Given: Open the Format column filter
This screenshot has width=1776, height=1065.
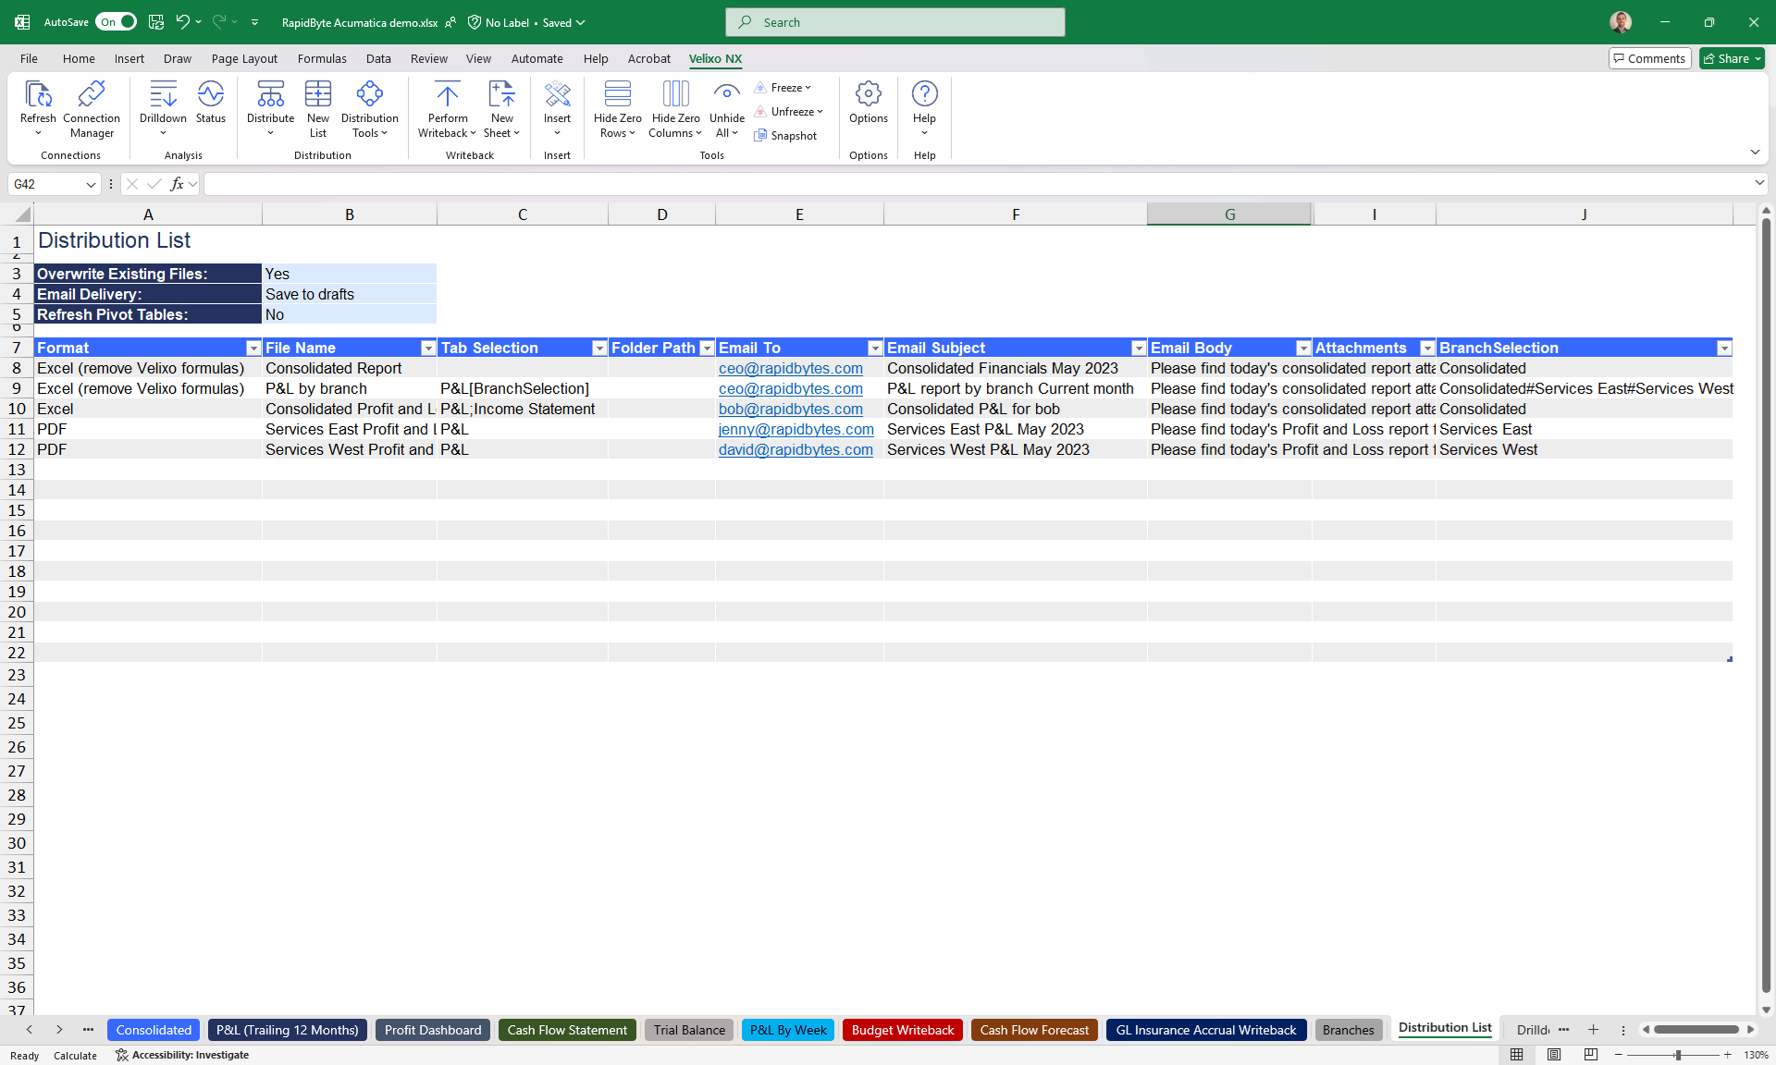Looking at the screenshot, I should (253, 348).
